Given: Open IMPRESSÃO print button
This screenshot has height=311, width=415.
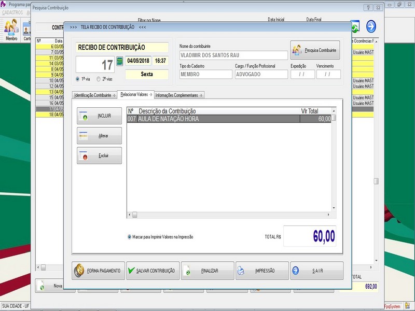Looking at the screenshot, I should (x=262, y=271).
